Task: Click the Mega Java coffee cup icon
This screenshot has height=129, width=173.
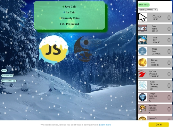Action: pyautogui.click(x=143, y=51)
